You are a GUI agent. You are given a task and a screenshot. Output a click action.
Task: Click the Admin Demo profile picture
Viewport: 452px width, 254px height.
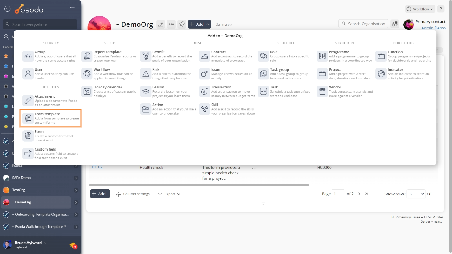click(x=408, y=25)
